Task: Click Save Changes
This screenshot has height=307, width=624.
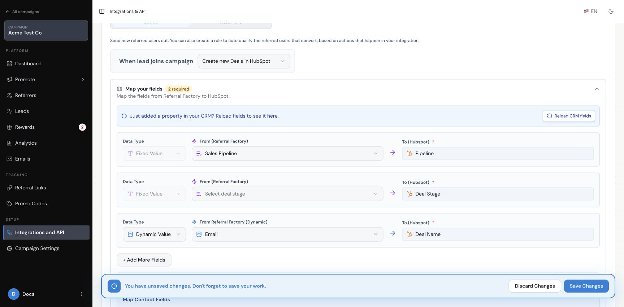Action: (x=586, y=286)
